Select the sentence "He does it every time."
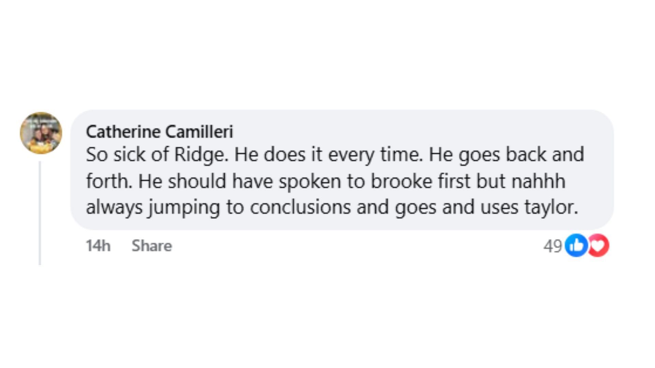655x368 pixels. pos(329,155)
